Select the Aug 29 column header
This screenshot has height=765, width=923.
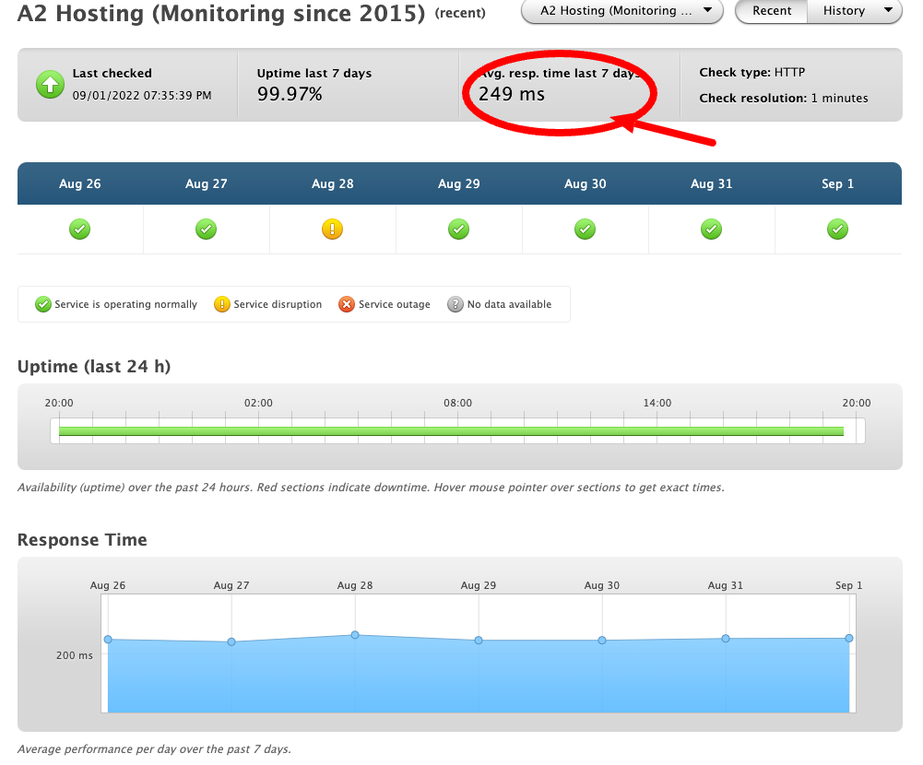pos(458,183)
